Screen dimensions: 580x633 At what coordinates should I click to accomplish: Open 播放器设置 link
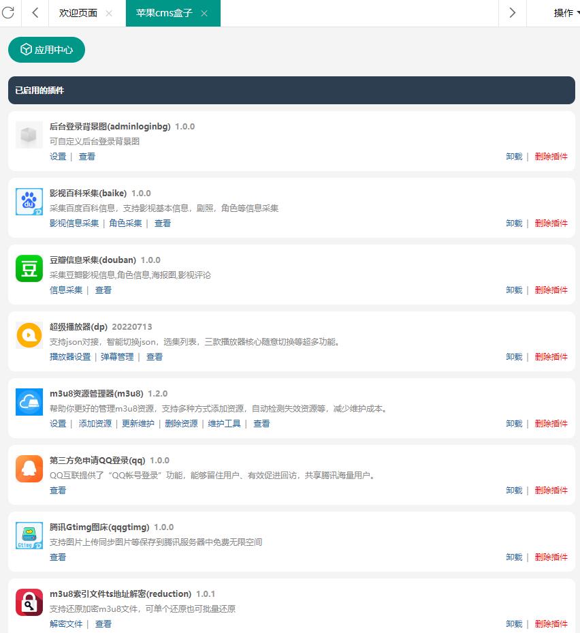(70, 357)
